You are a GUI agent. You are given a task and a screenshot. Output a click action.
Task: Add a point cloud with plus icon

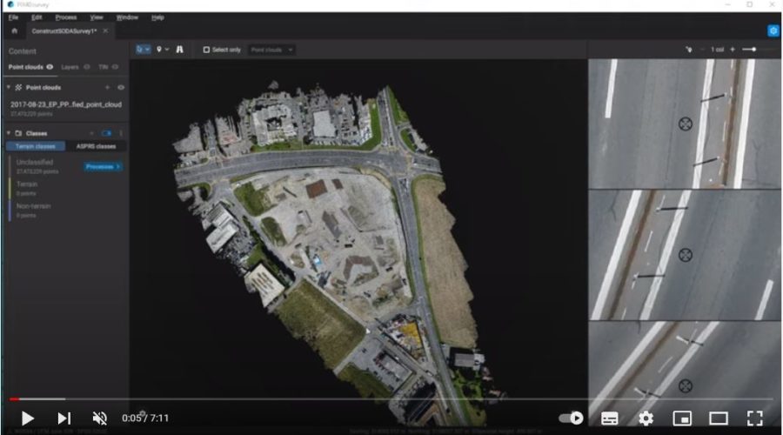(x=108, y=88)
